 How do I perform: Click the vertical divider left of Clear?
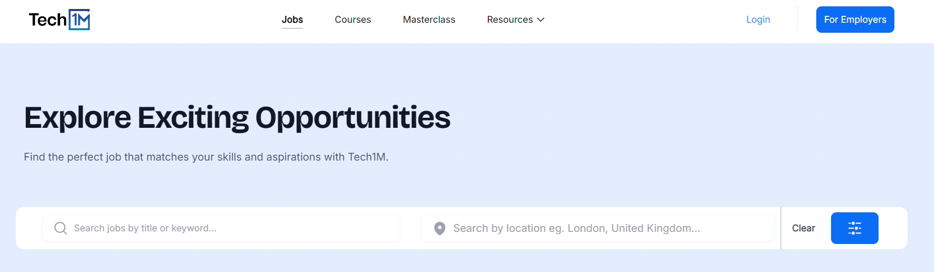781,228
